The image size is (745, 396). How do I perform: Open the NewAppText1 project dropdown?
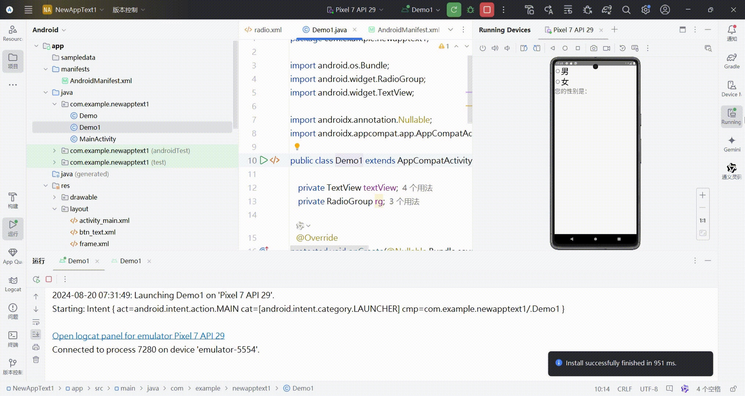[x=74, y=10]
